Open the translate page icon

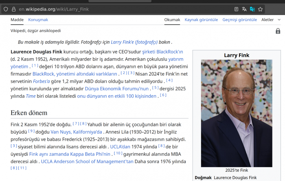point(244,9)
